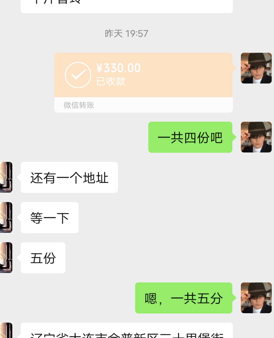274x338 pixels.
Task: Select the 等一下 message bubble
Action: click(x=50, y=217)
